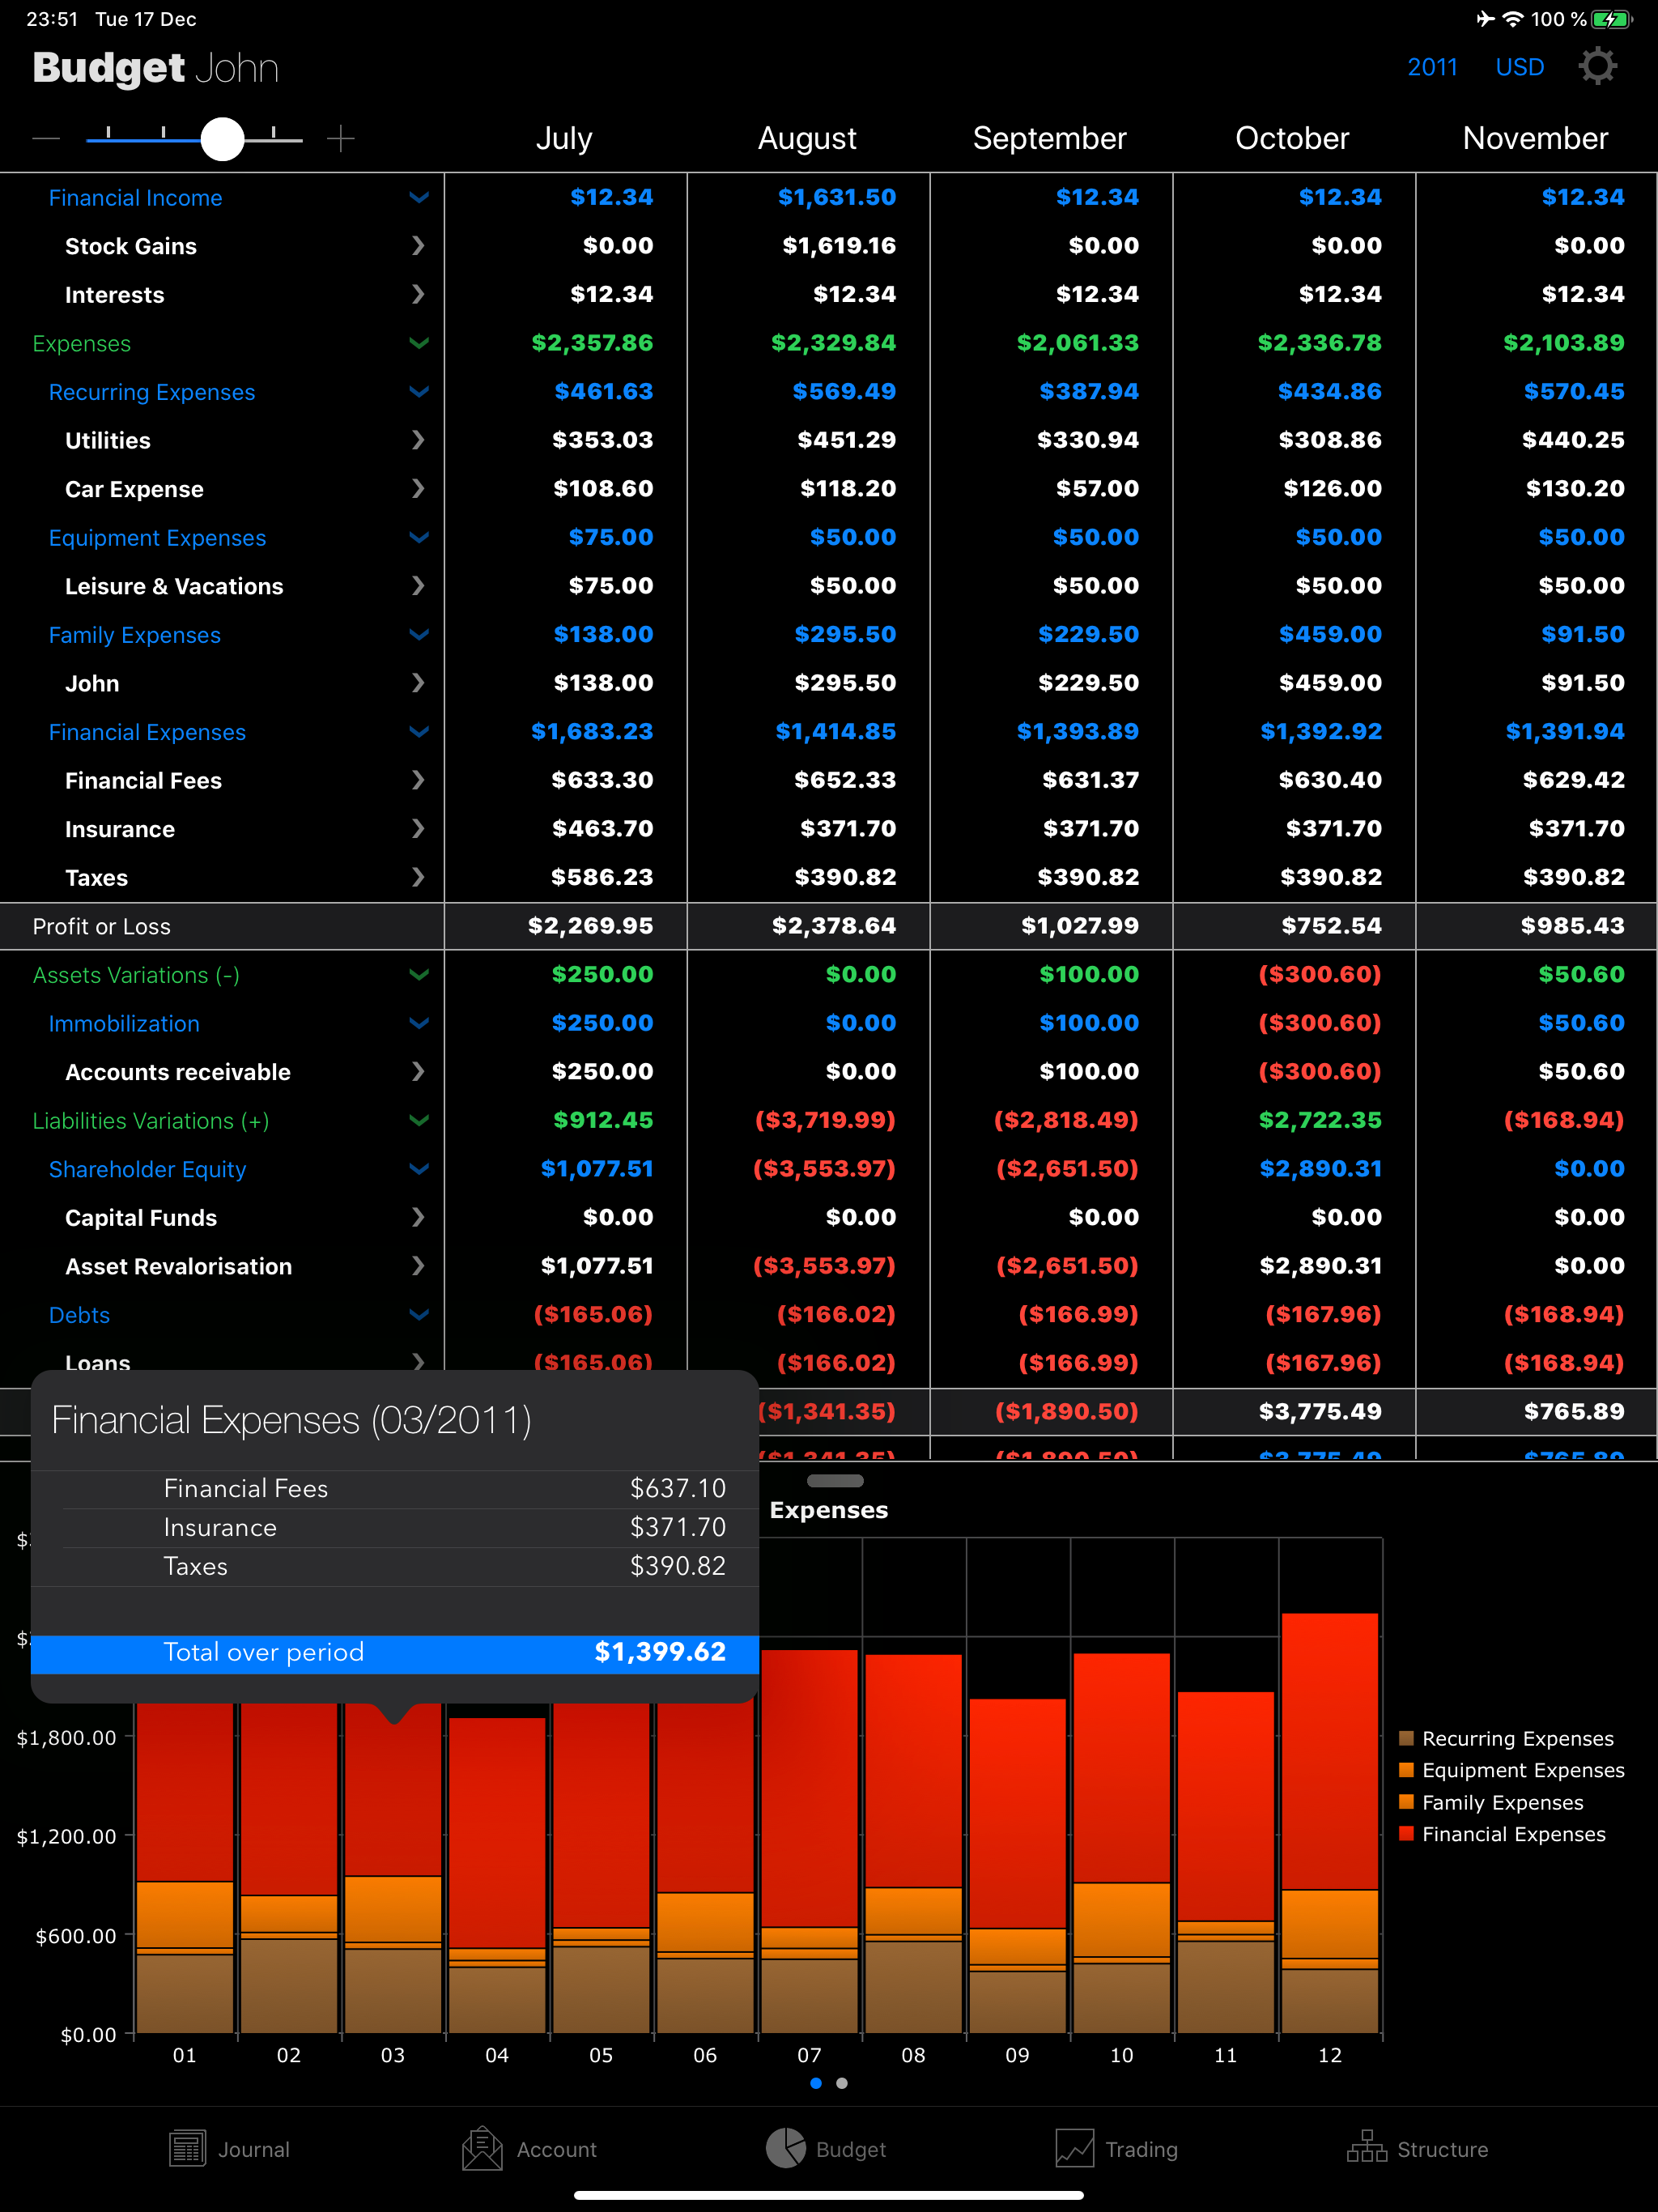Collapse the Recurring Expenses group
Image resolution: width=1658 pixels, height=2212 pixels.
point(419,392)
